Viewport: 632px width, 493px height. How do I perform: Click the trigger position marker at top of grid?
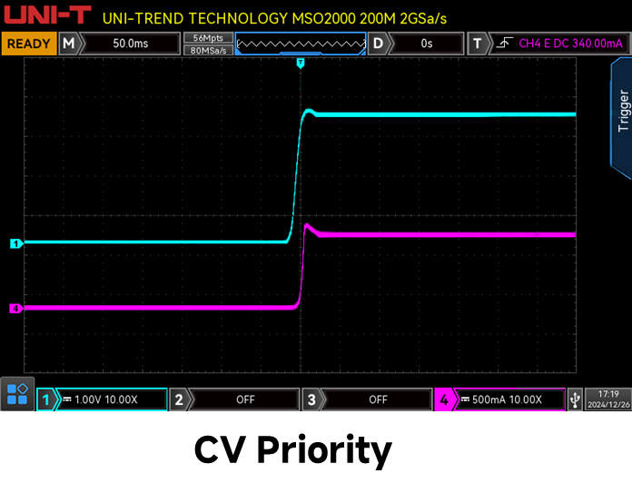coord(301,63)
